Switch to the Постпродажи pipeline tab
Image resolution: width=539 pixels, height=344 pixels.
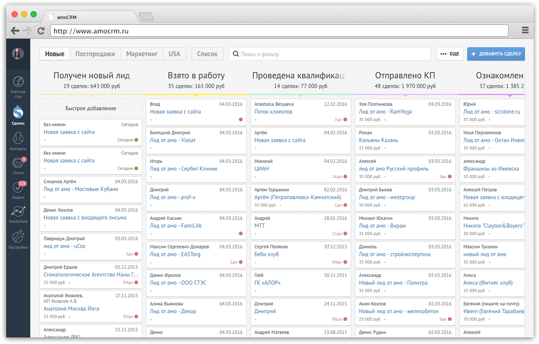pos(95,54)
